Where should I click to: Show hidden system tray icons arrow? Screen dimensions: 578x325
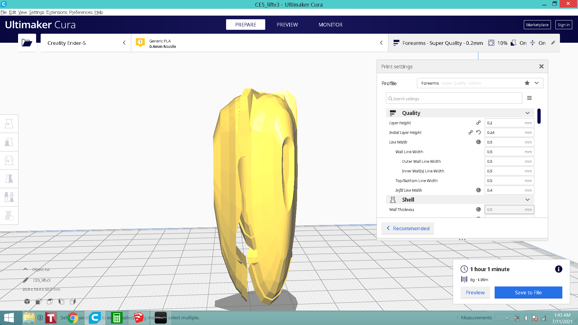(x=507, y=318)
